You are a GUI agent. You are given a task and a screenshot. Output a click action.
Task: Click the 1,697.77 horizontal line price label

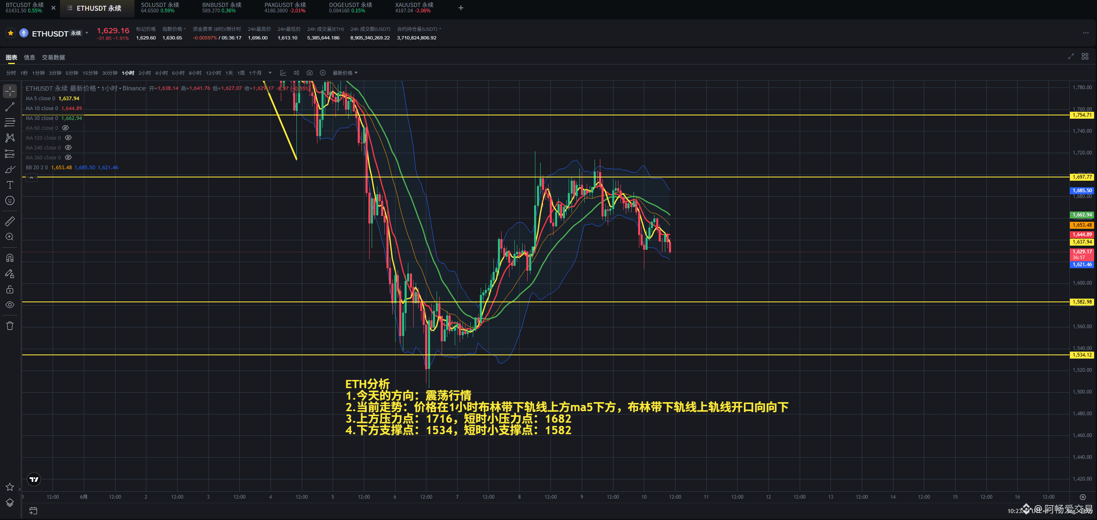(1082, 177)
